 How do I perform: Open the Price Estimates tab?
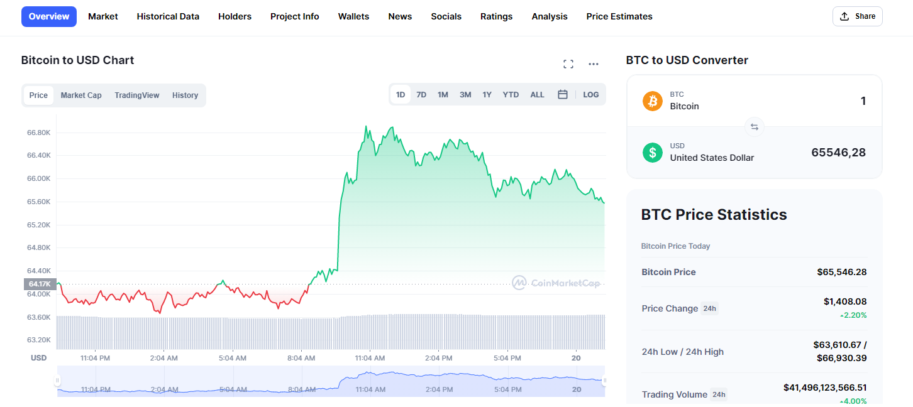619,16
